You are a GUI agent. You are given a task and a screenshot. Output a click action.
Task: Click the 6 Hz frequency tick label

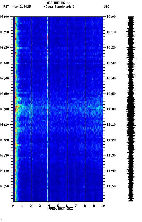pyautogui.click(x=67, y=206)
